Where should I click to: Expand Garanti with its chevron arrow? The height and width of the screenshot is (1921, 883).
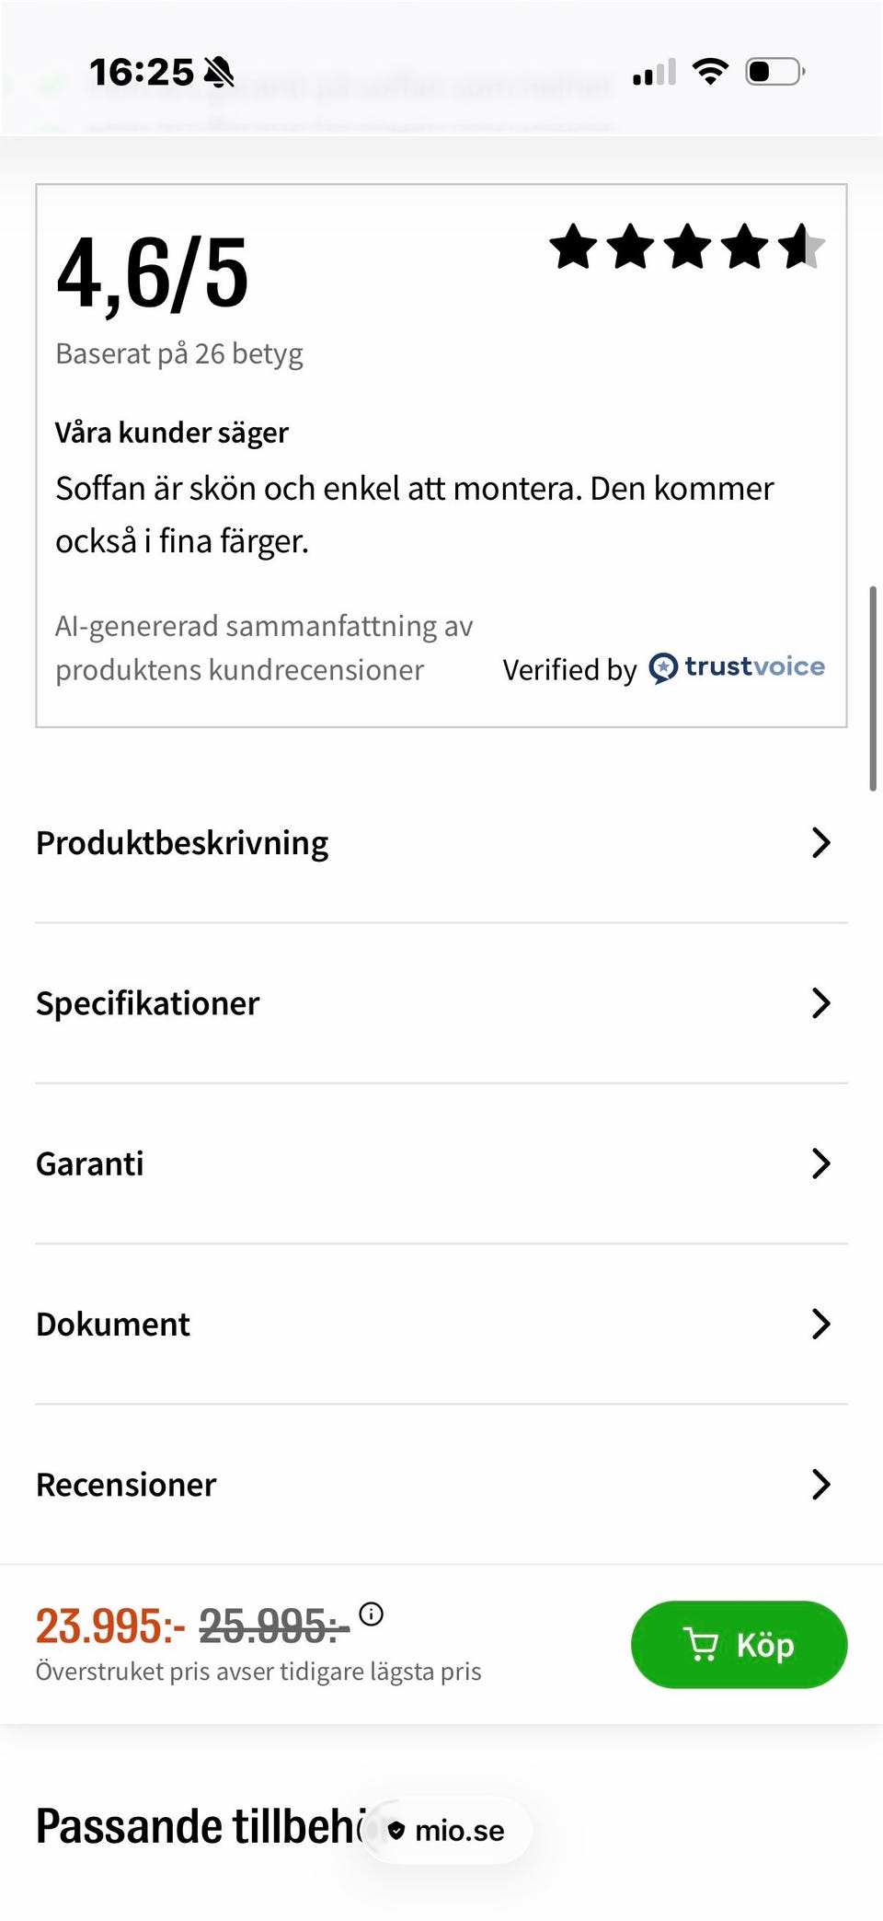click(x=820, y=1163)
